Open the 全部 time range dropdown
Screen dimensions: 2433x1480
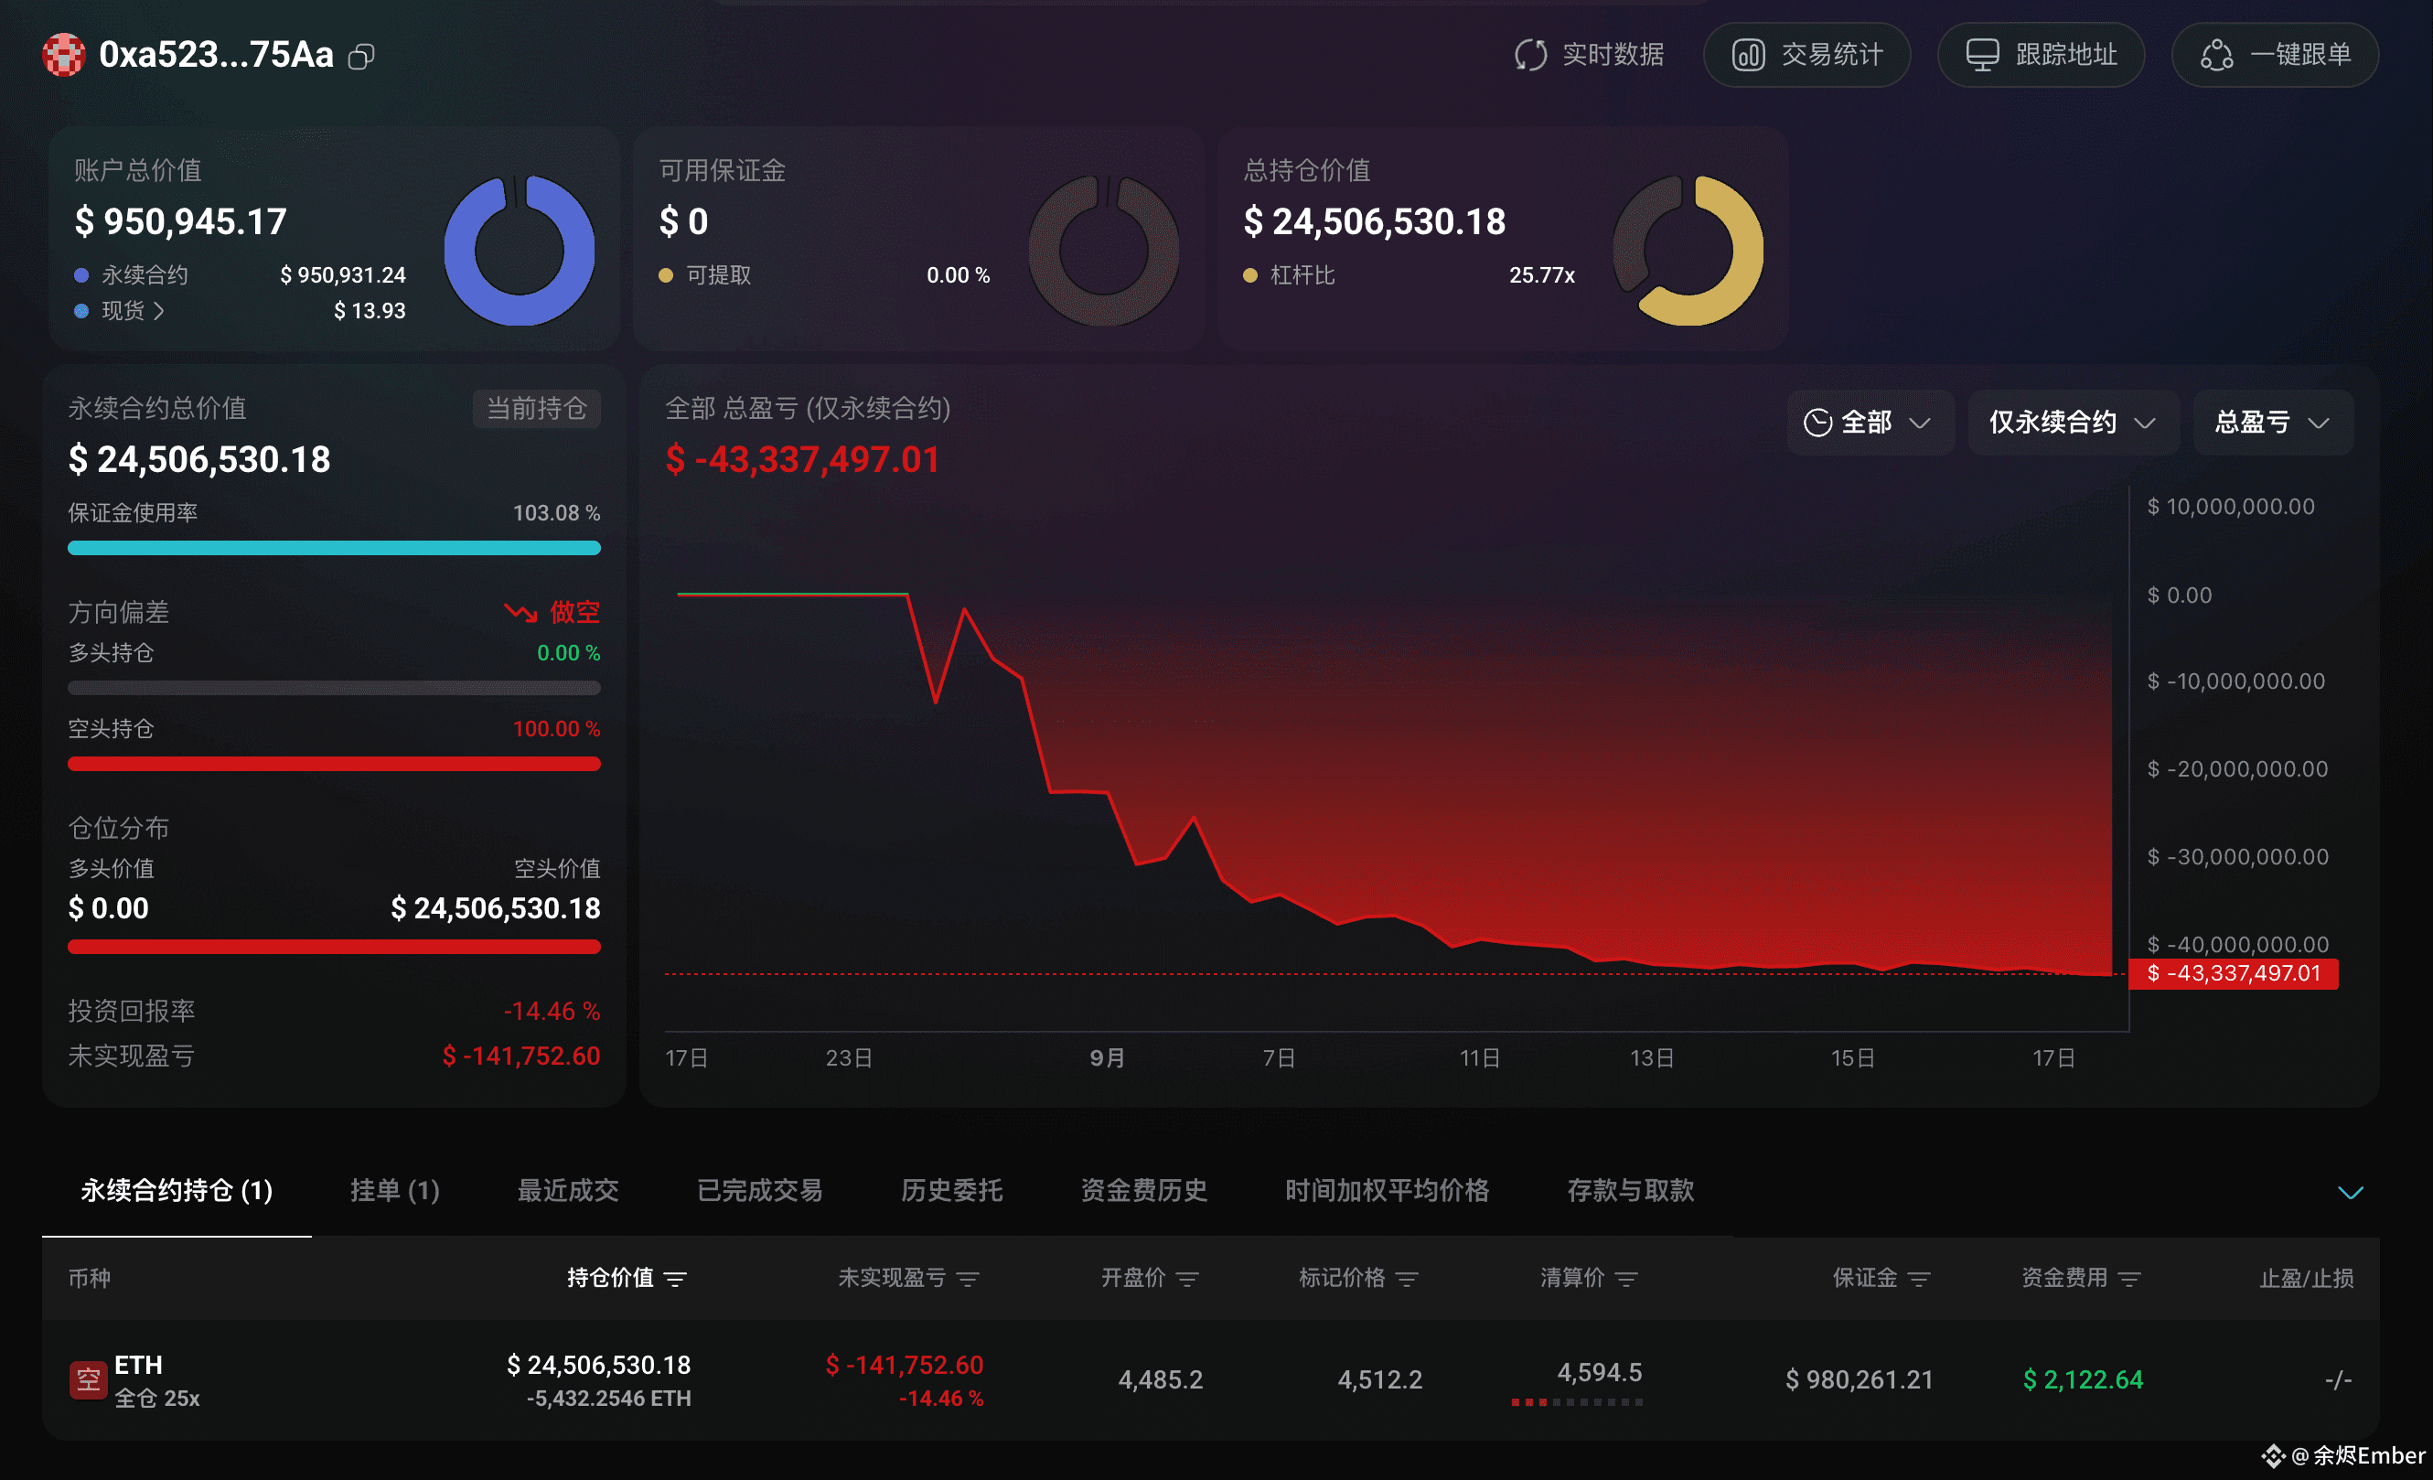click(x=1870, y=423)
